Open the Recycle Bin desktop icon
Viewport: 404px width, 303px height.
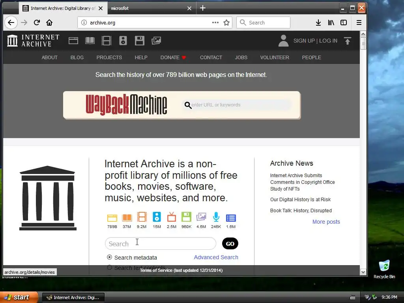(384, 269)
